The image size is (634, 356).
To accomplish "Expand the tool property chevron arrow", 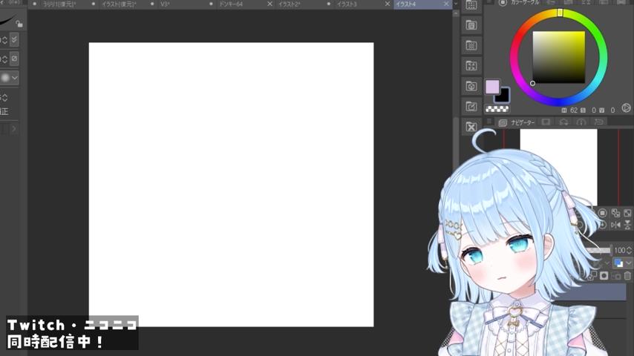I will (14, 129).
